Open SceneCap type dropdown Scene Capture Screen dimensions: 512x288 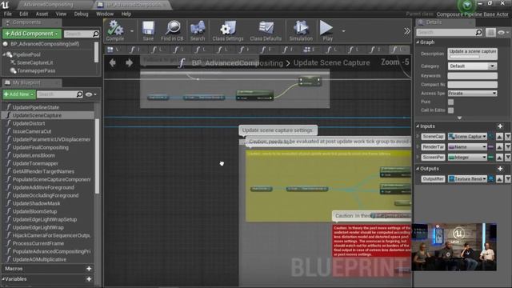click(467, 137)
